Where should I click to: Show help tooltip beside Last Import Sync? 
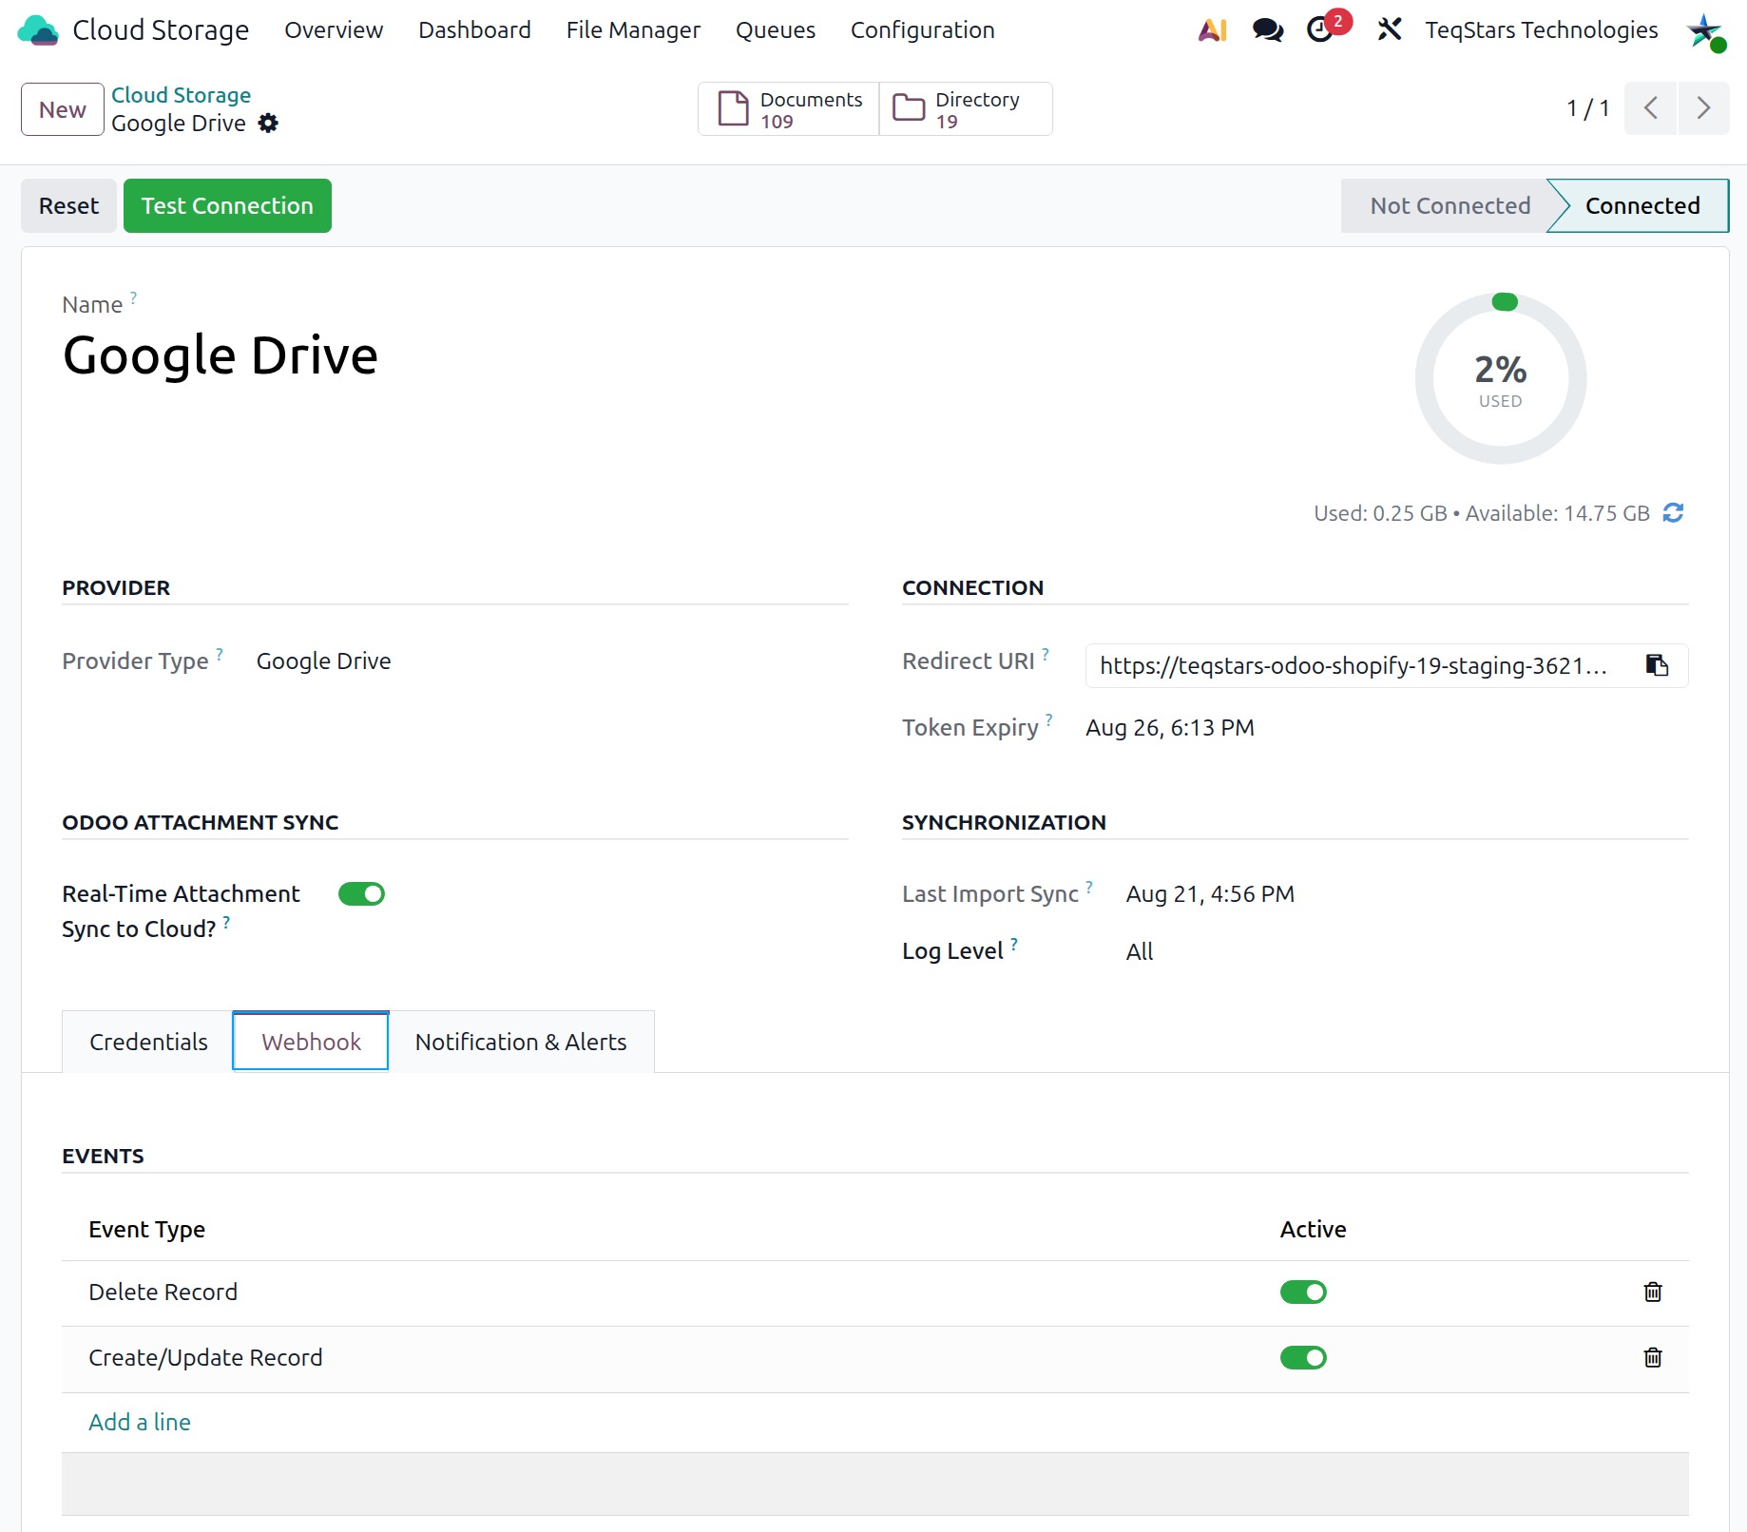pos(1089,887)
